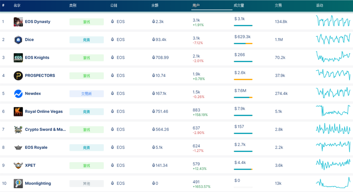Click EOS chain icon in Newdex row
The width and height of the screenshot is (353, 192).
[x=112, y=93]
